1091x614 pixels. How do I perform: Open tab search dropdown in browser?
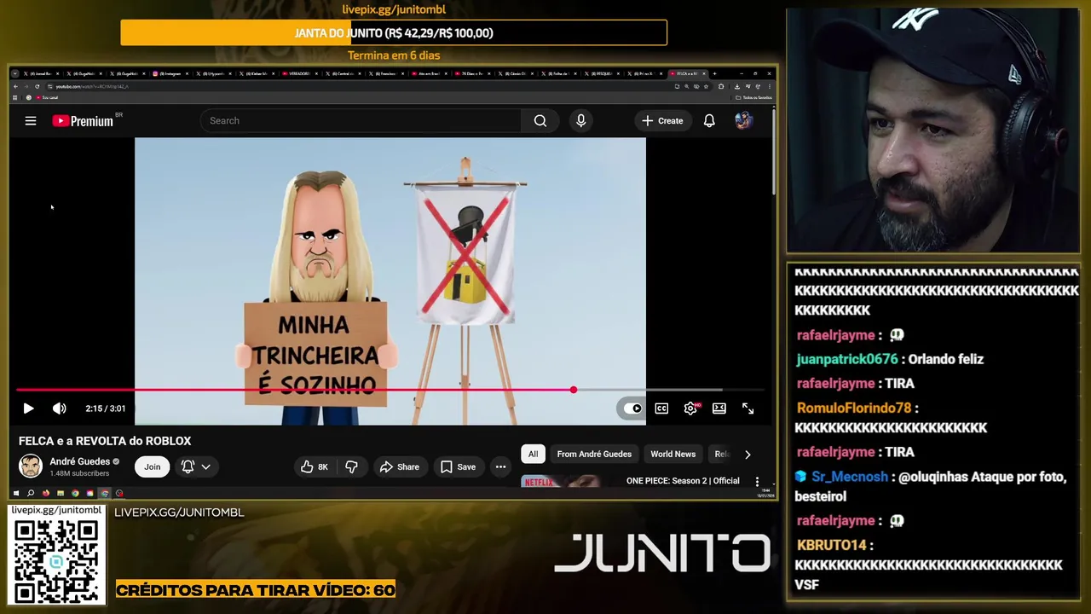(15, 73)
